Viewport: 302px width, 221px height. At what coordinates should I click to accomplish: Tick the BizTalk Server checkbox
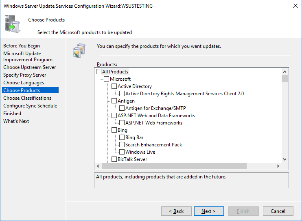tap(114, 159)
